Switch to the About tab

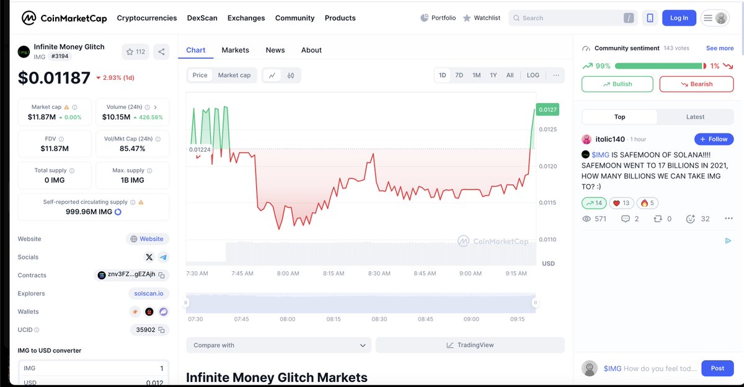tap(311, 50)
